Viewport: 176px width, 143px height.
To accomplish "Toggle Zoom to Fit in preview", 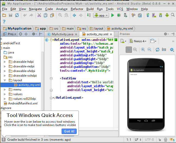I will pos(129,49).
